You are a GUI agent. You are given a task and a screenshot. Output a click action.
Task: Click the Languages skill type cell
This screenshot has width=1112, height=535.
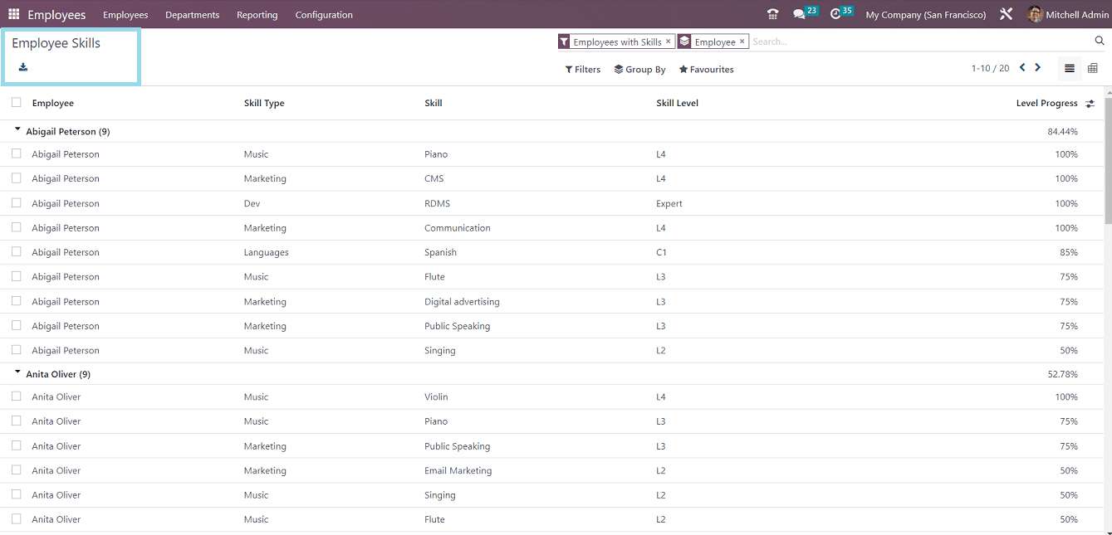pyautogui.click(x=267, y=252)
